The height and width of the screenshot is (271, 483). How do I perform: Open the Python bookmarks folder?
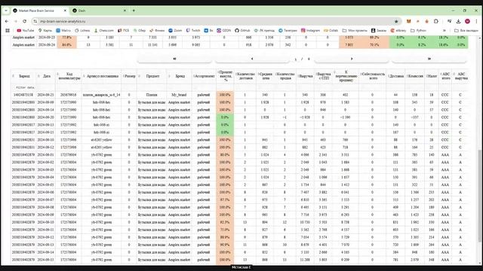tap(418, 30)
